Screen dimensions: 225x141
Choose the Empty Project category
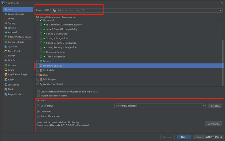click(x=18, y=94)
